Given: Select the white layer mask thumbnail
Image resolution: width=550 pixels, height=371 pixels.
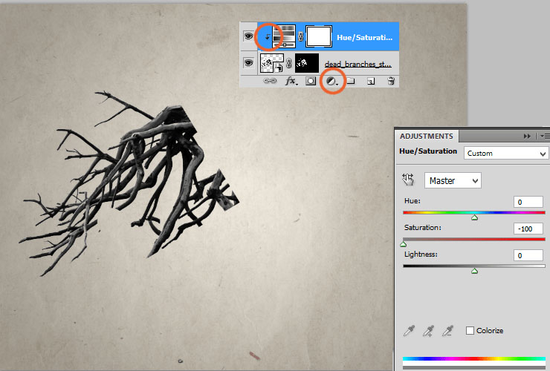Looking at the screenshot, I should (x=319, y=36).
